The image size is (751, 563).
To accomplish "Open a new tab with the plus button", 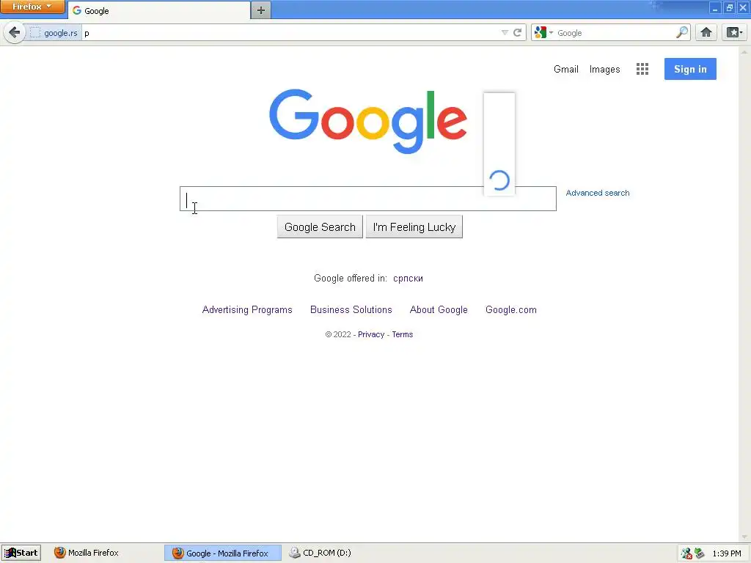I will [x=261, y=10].
